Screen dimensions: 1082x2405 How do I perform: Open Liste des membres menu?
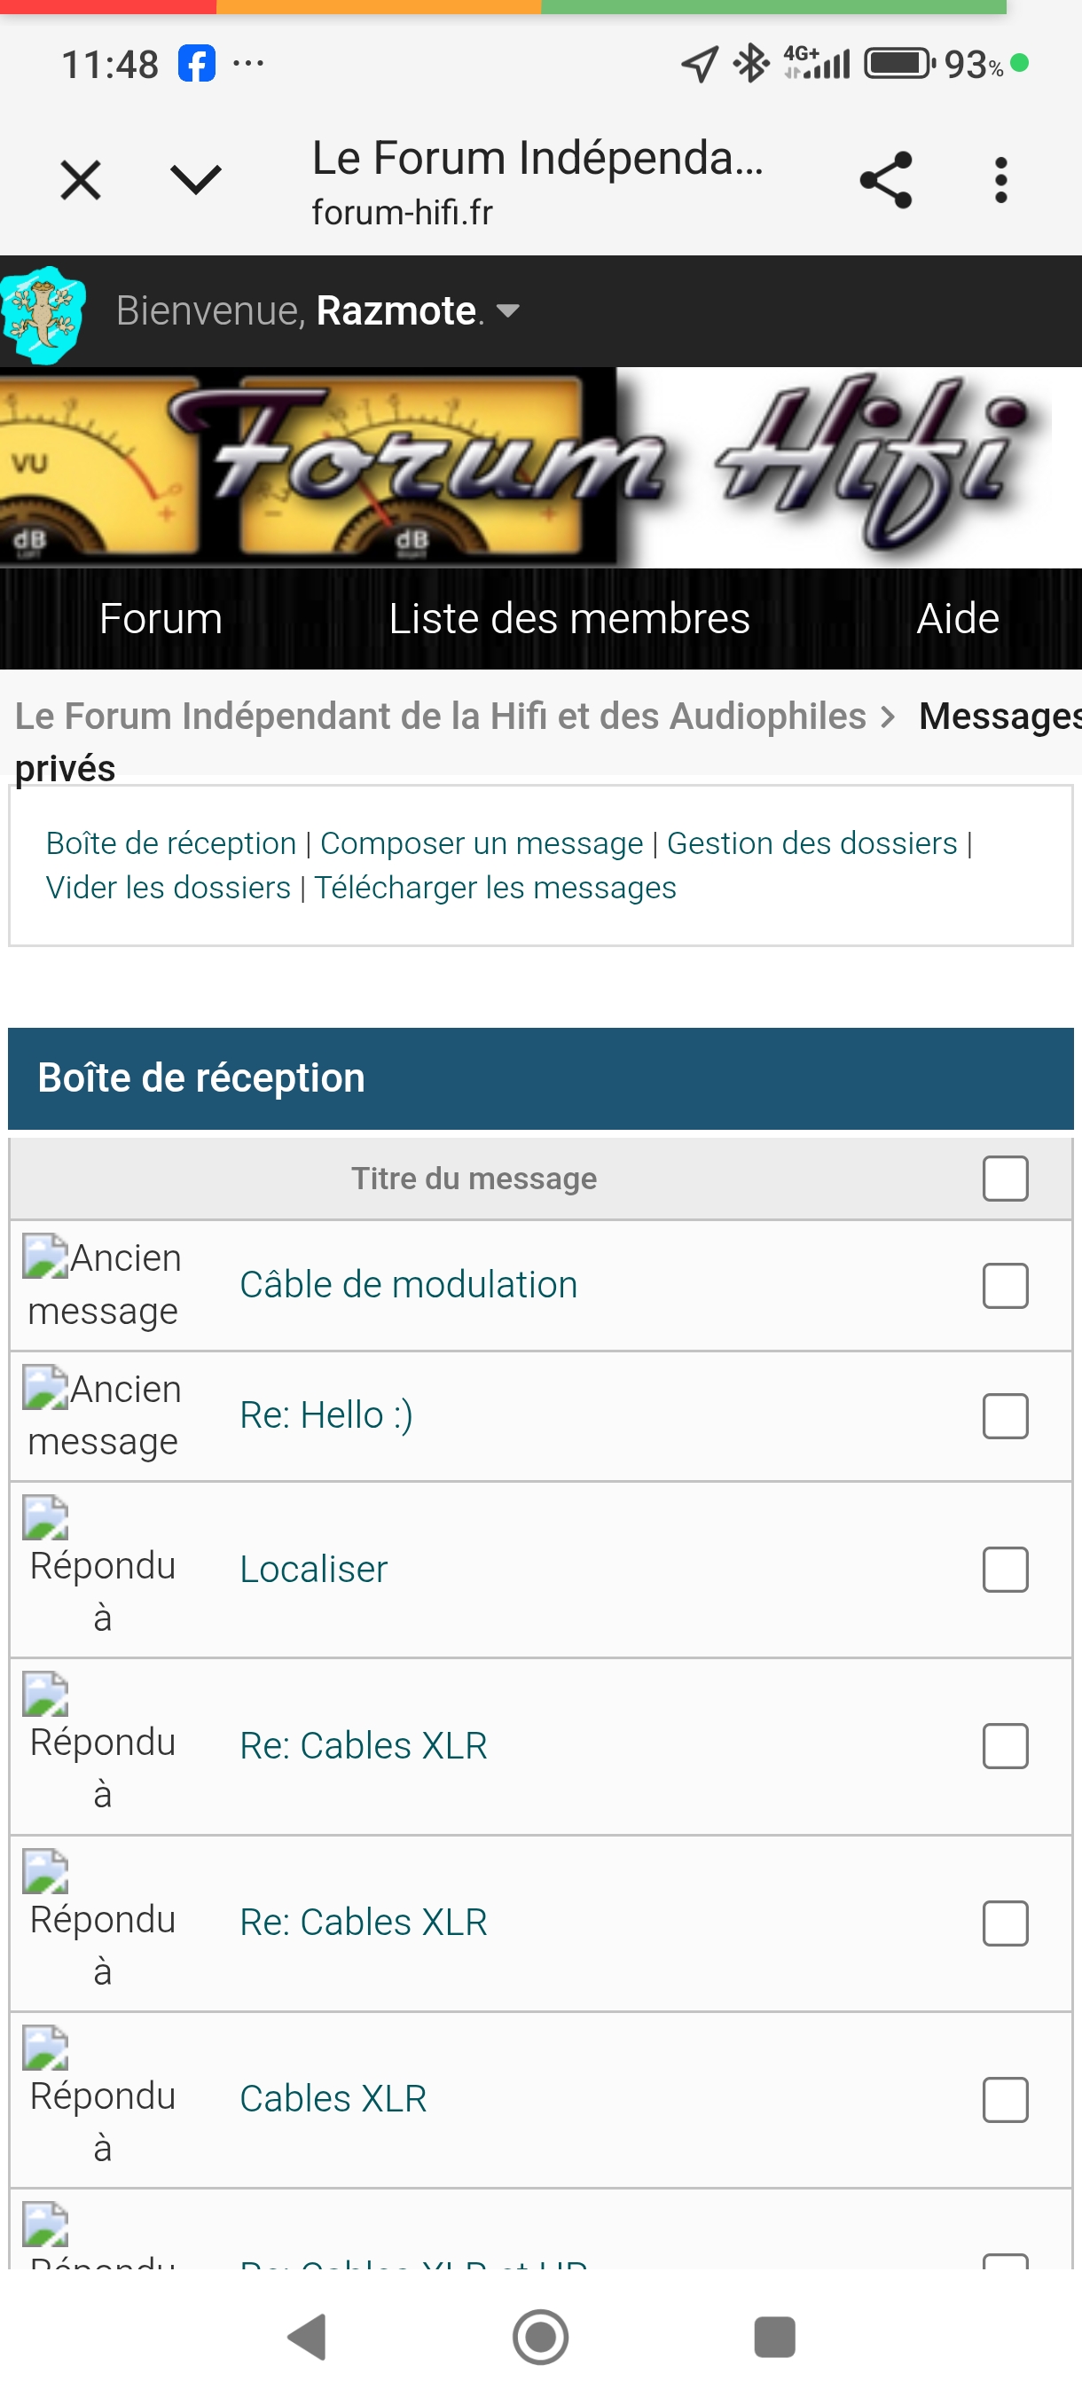tap(569, 618)
